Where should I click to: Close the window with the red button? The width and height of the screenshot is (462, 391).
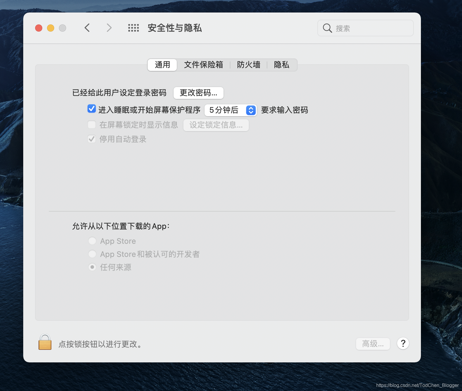coord(39,28)
